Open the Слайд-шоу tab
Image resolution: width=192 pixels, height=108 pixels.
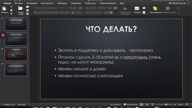[x=90, y=3]
